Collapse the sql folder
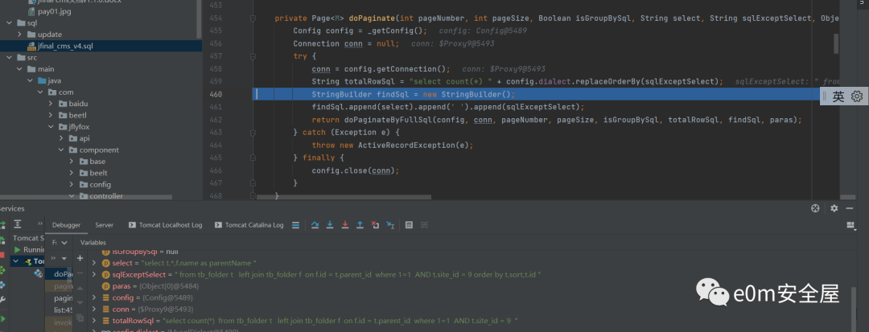The width and height of the screenshot is (869, 332). (x=9, y=23)
